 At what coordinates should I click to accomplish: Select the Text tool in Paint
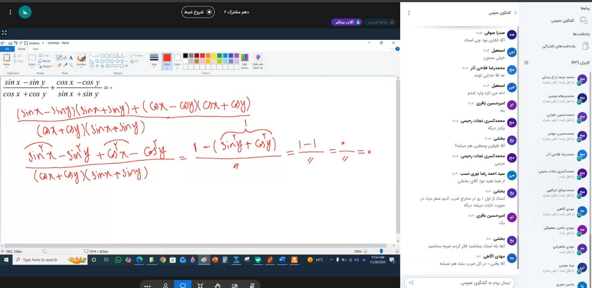coord(71,58)
